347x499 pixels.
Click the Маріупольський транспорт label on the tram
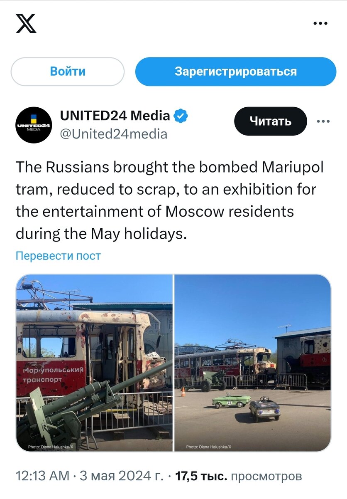(x=53, y=374)
